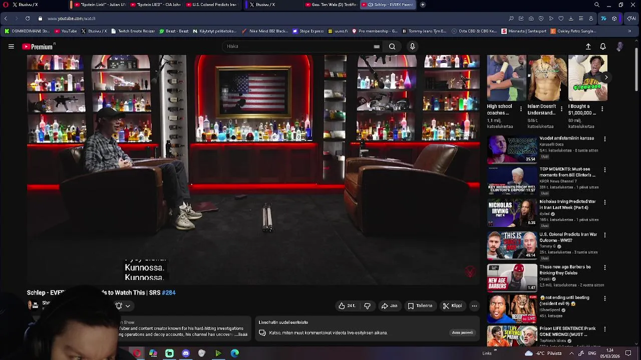Show hidden system tray icons chevron
This screenshot has width=641, height=360.
(x=571, y=353)
